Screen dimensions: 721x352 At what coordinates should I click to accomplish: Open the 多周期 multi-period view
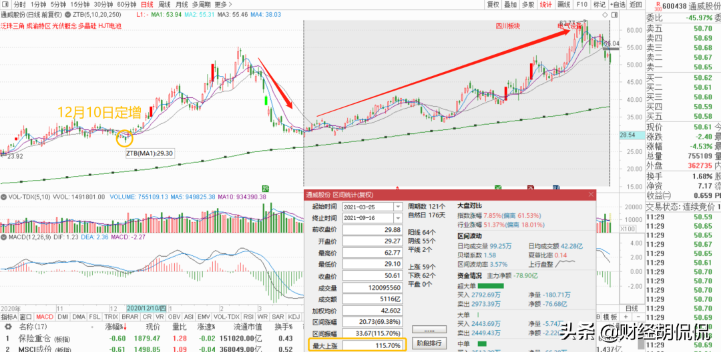[202, 5]
